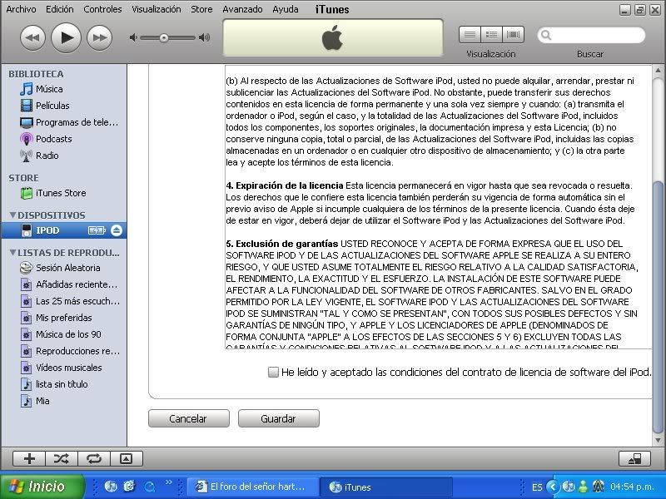Viewport: 666px width, 499px height.
Task: Show or hide the artwork viewer
Action: (x=127, y=459)
